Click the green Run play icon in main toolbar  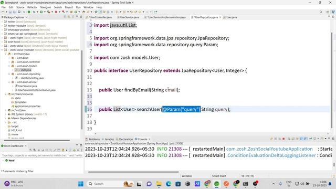(41, 12)
